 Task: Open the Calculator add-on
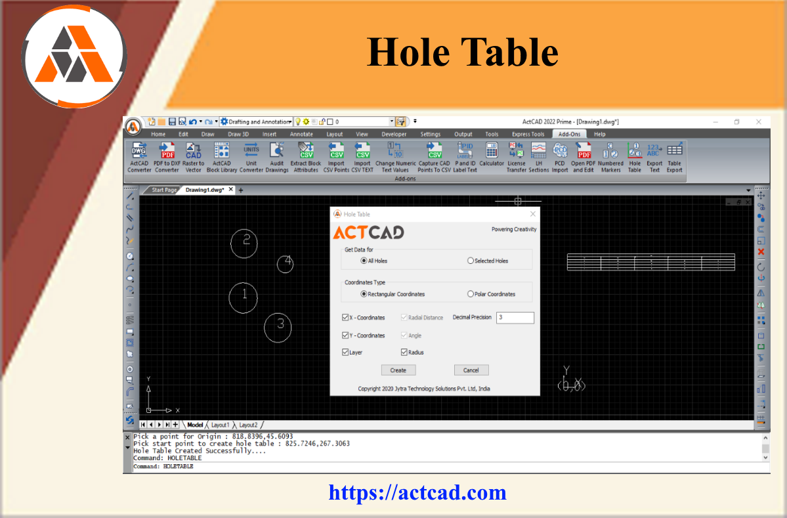[492, 154]
